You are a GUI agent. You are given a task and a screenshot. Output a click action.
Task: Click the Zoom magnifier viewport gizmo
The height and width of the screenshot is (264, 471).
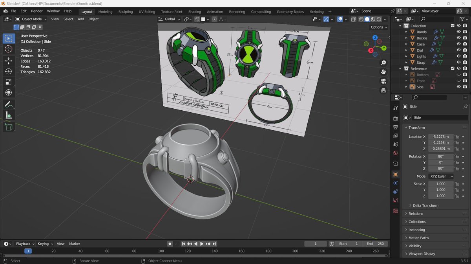[x=383, y=63]
